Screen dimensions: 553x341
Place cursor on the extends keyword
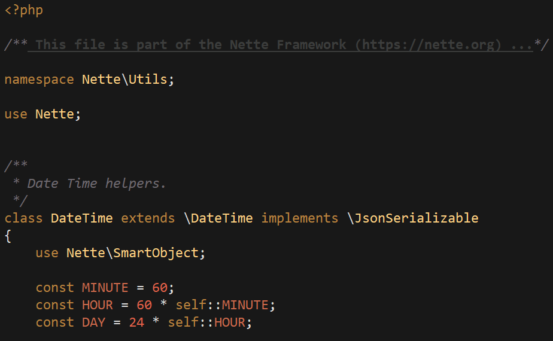click(x=148, y=218)
